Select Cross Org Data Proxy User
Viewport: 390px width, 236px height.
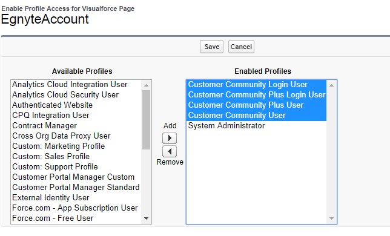pos(76,136)
